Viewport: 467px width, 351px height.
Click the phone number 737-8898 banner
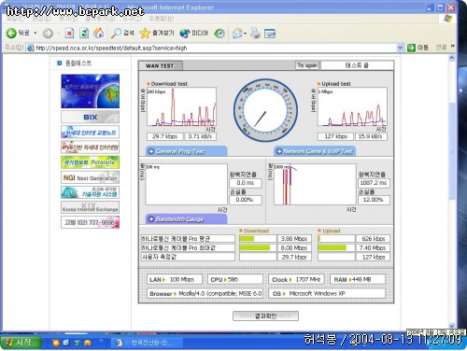pos(91,222)
